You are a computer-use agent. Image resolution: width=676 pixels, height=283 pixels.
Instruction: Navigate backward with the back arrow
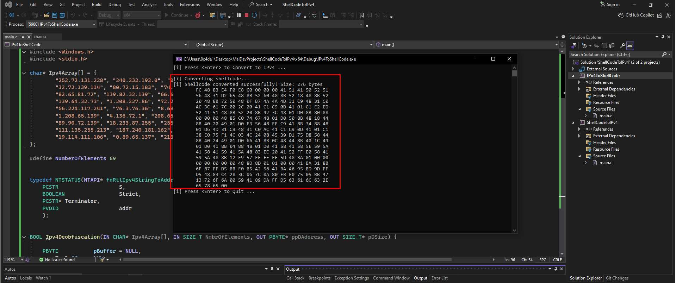(12, 15)
